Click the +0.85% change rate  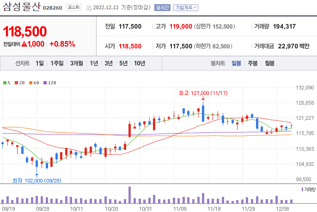tap(62, 44)
